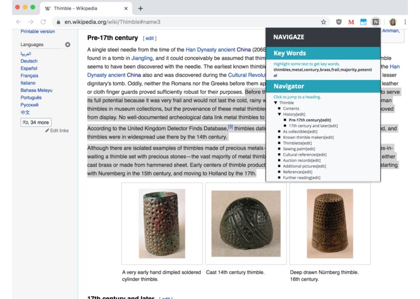Open the red M extension icon
This screenshot has width=420, height=299.
[351, 22]
